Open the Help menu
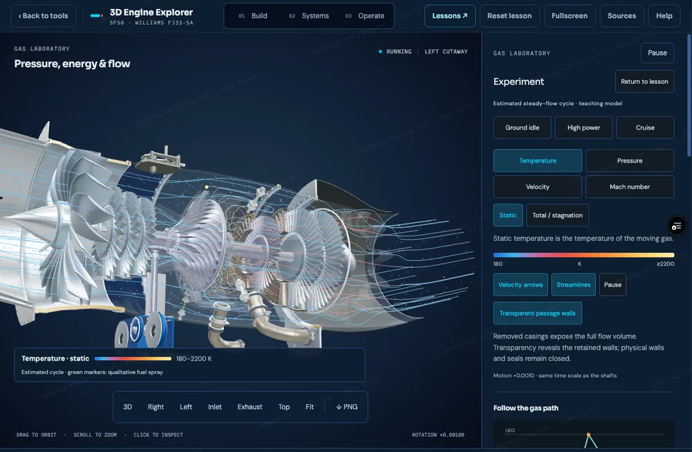 tap(664, 16)
